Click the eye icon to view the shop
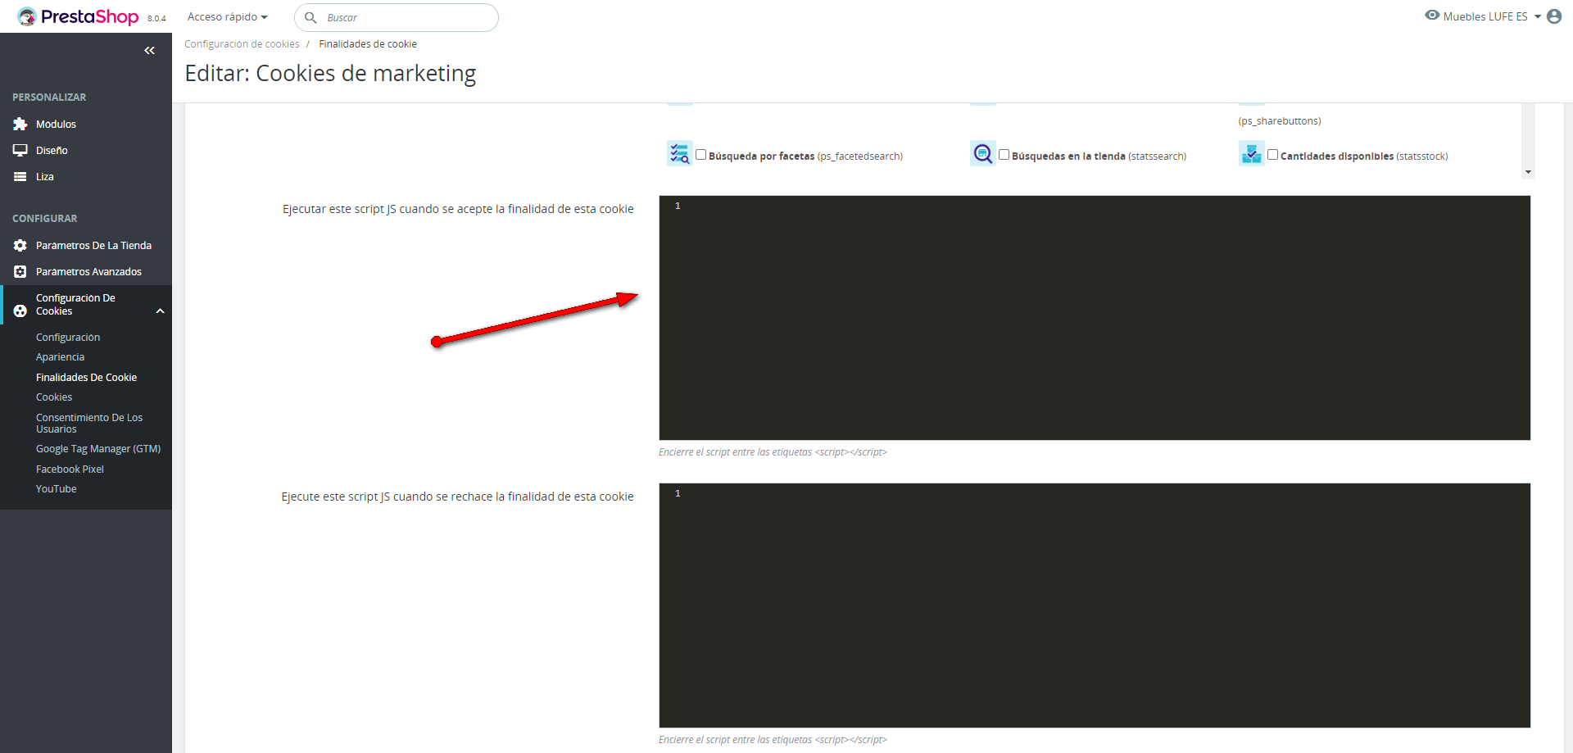Image resolution: width=1573 pixels, height=753 pixels. coord(1432,16)
